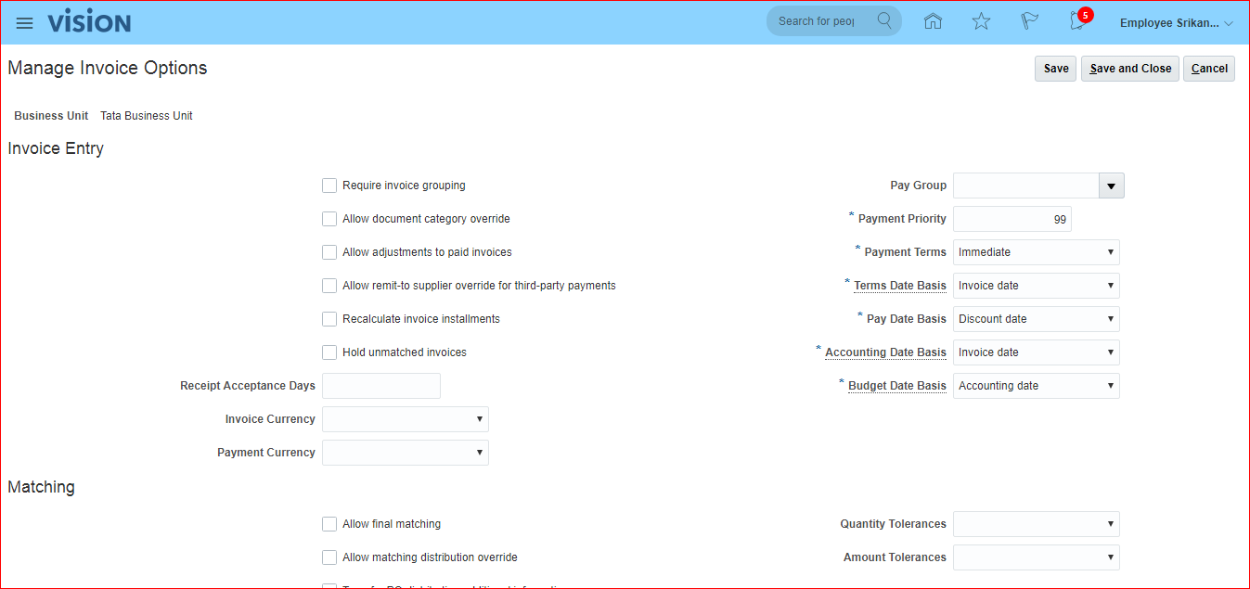Toggle Hold unmatched invoices checkbox
Screen dimensions: 1250x589
point(329,352)
